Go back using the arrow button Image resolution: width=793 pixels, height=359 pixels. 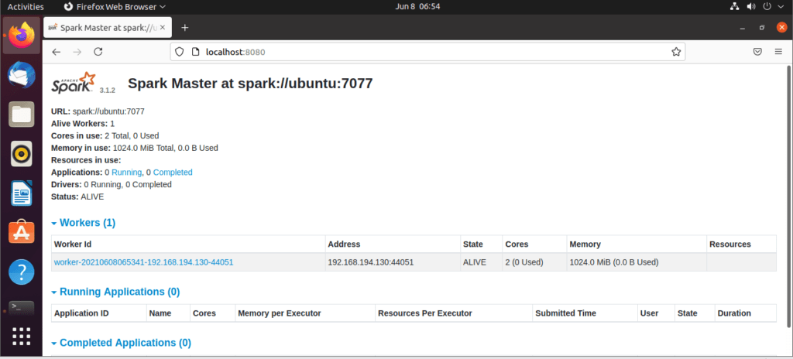click(56, 52)
